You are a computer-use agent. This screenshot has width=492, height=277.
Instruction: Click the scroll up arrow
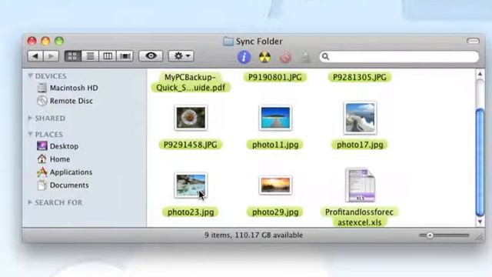tap(480, 74)
